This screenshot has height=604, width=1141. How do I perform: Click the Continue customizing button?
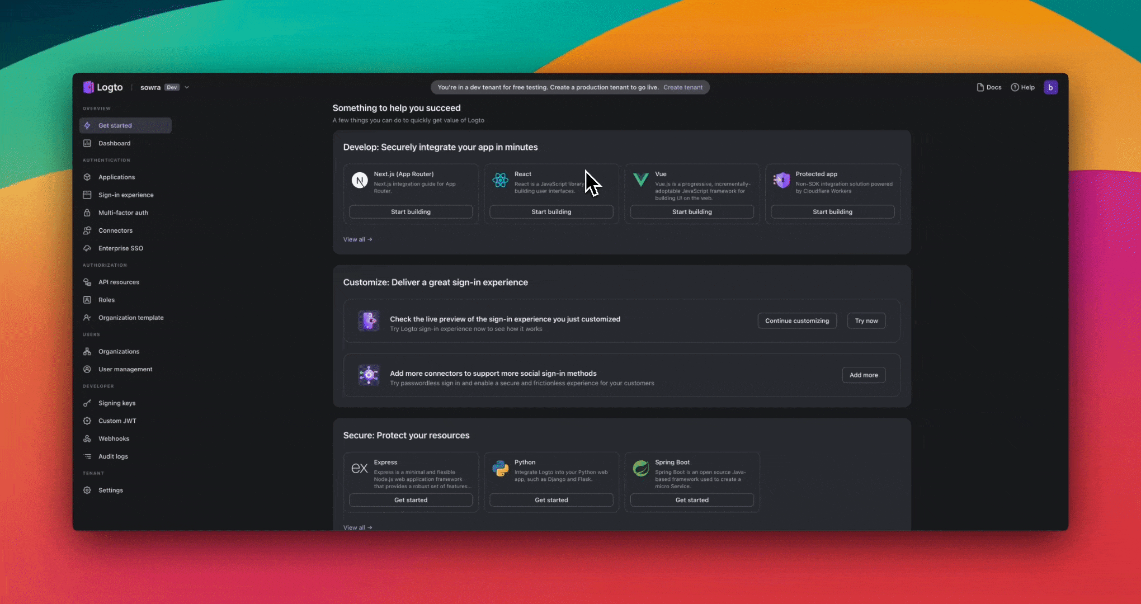click(796, 320)
